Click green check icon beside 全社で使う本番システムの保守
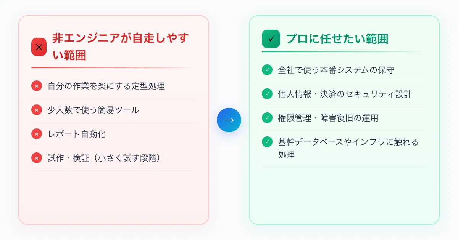This screenshot has width=458, height=240. click(x=267, y=70)
